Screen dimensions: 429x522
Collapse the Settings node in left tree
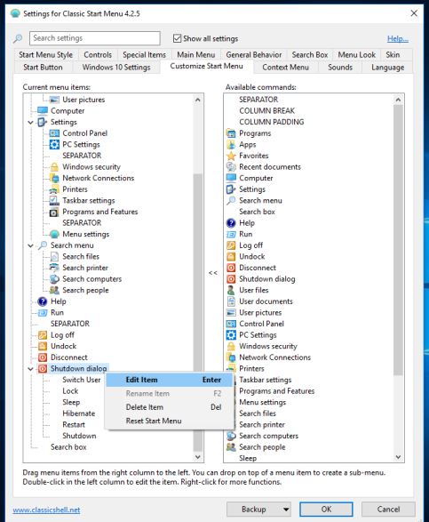point(30,122)
